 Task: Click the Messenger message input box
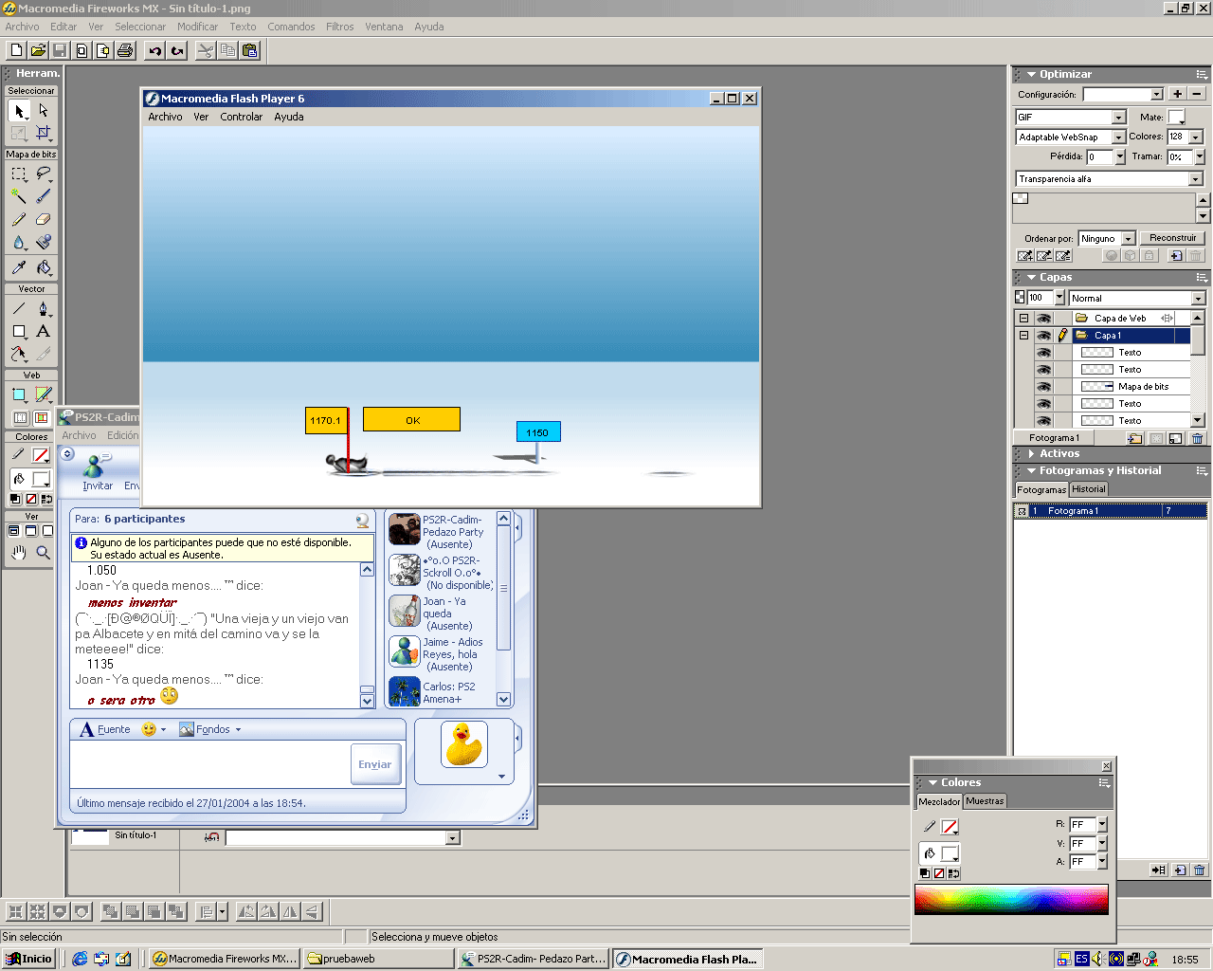click(210, 764)
